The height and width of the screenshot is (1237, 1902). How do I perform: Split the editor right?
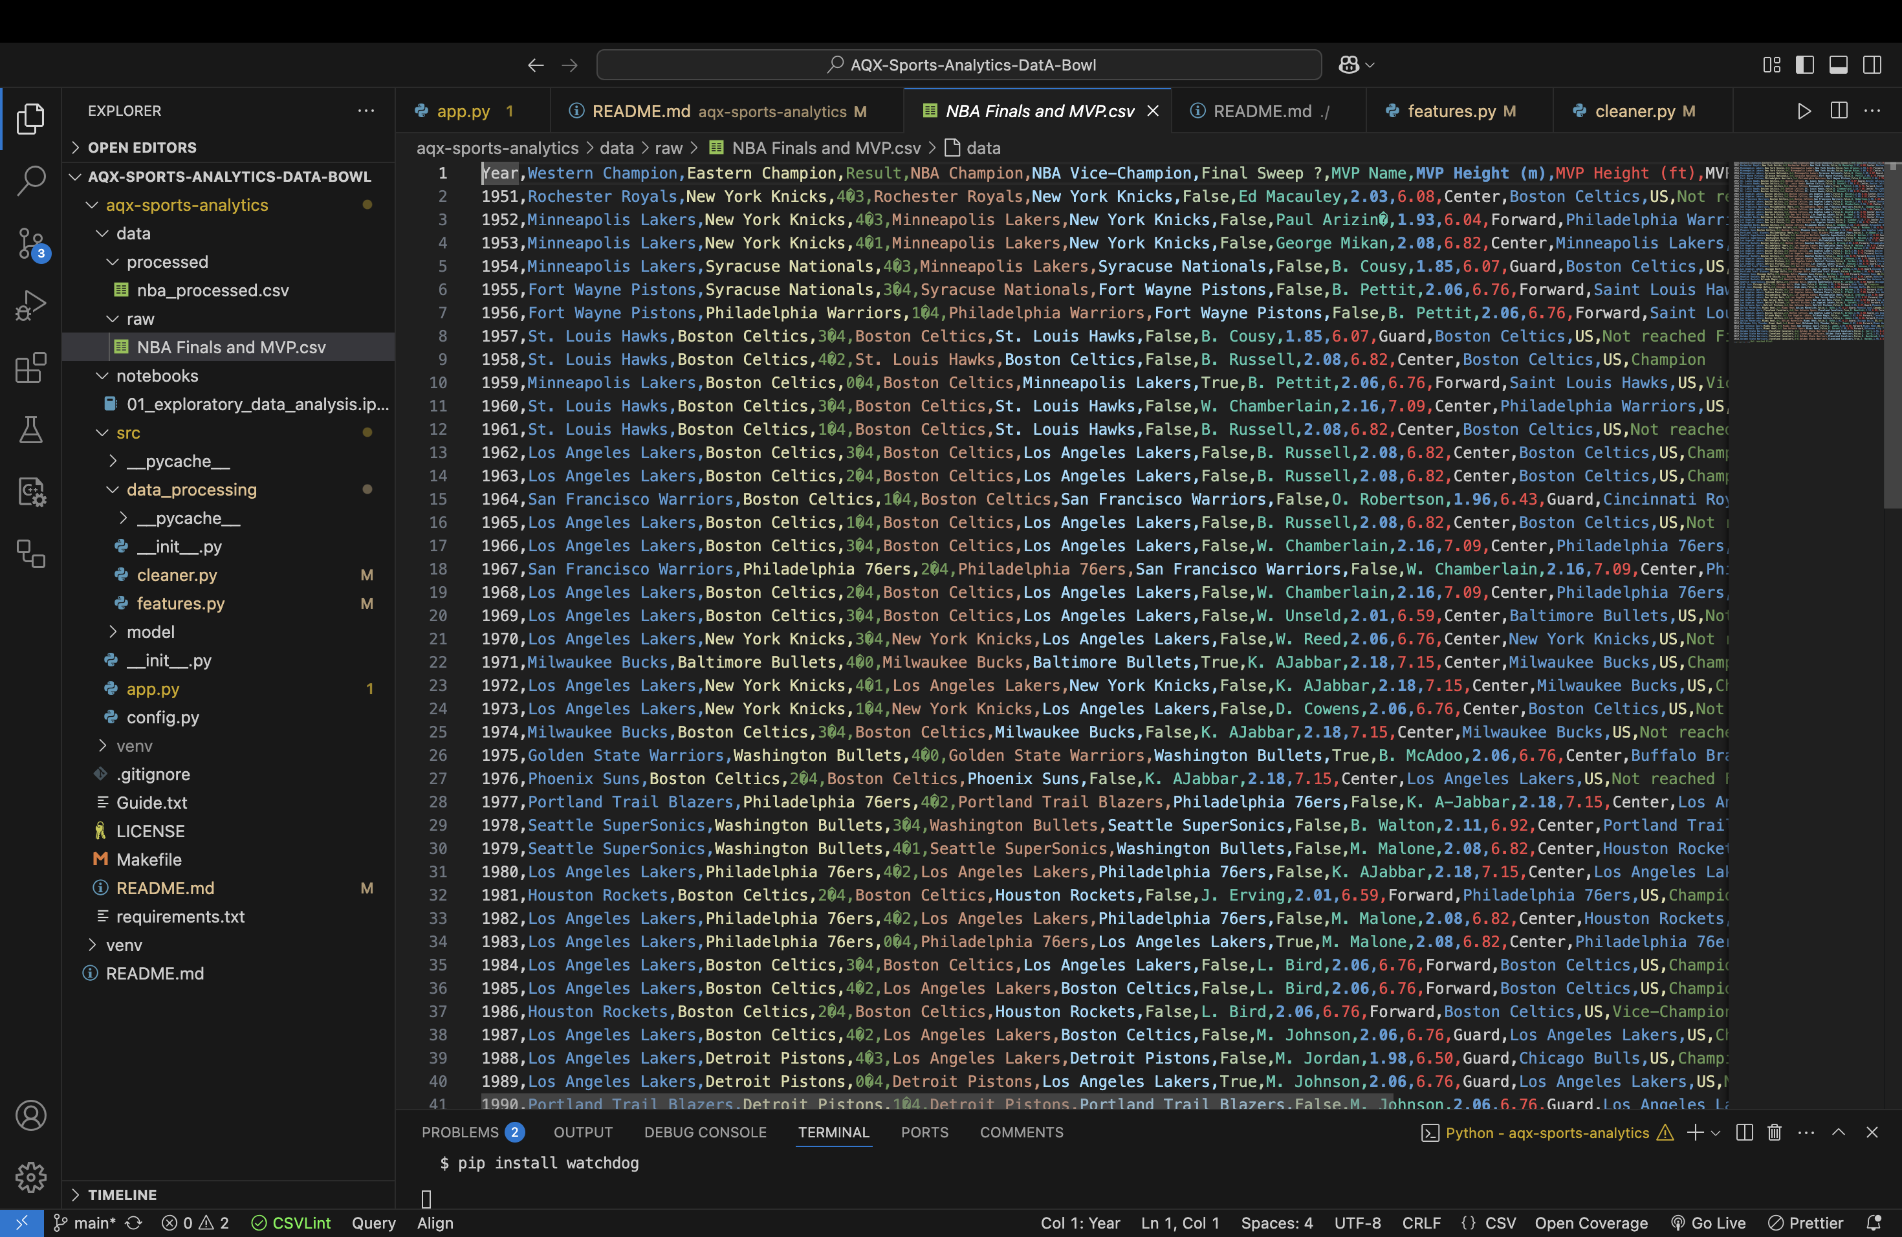pos(1839,111)
